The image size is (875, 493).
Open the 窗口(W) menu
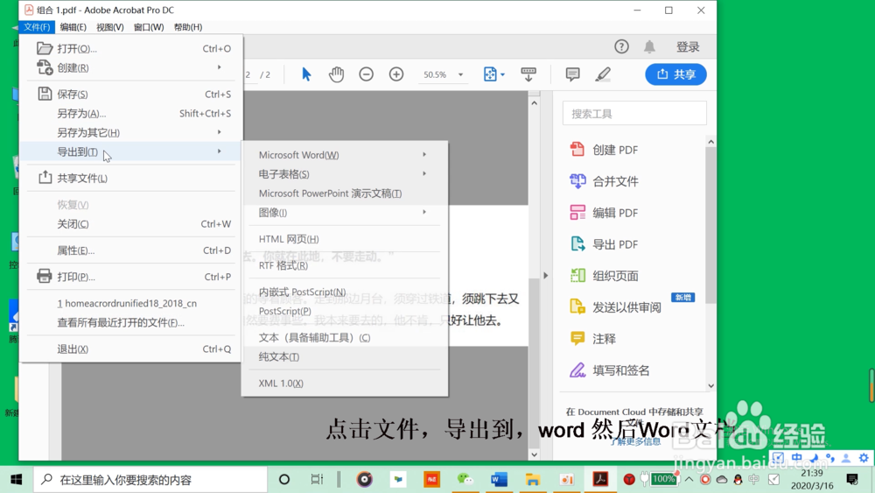[149, 27]
